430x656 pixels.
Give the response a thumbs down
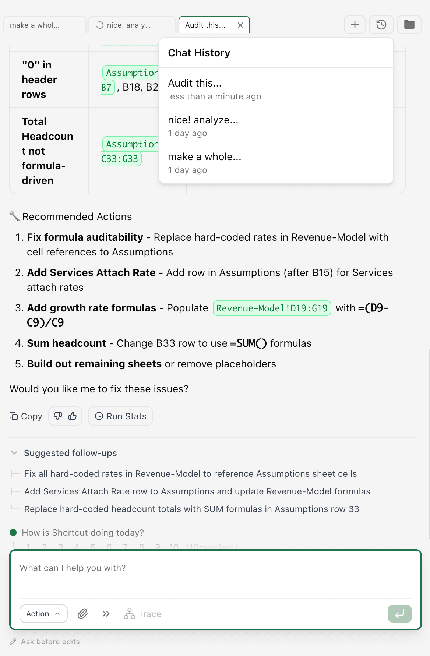[58, 416]
